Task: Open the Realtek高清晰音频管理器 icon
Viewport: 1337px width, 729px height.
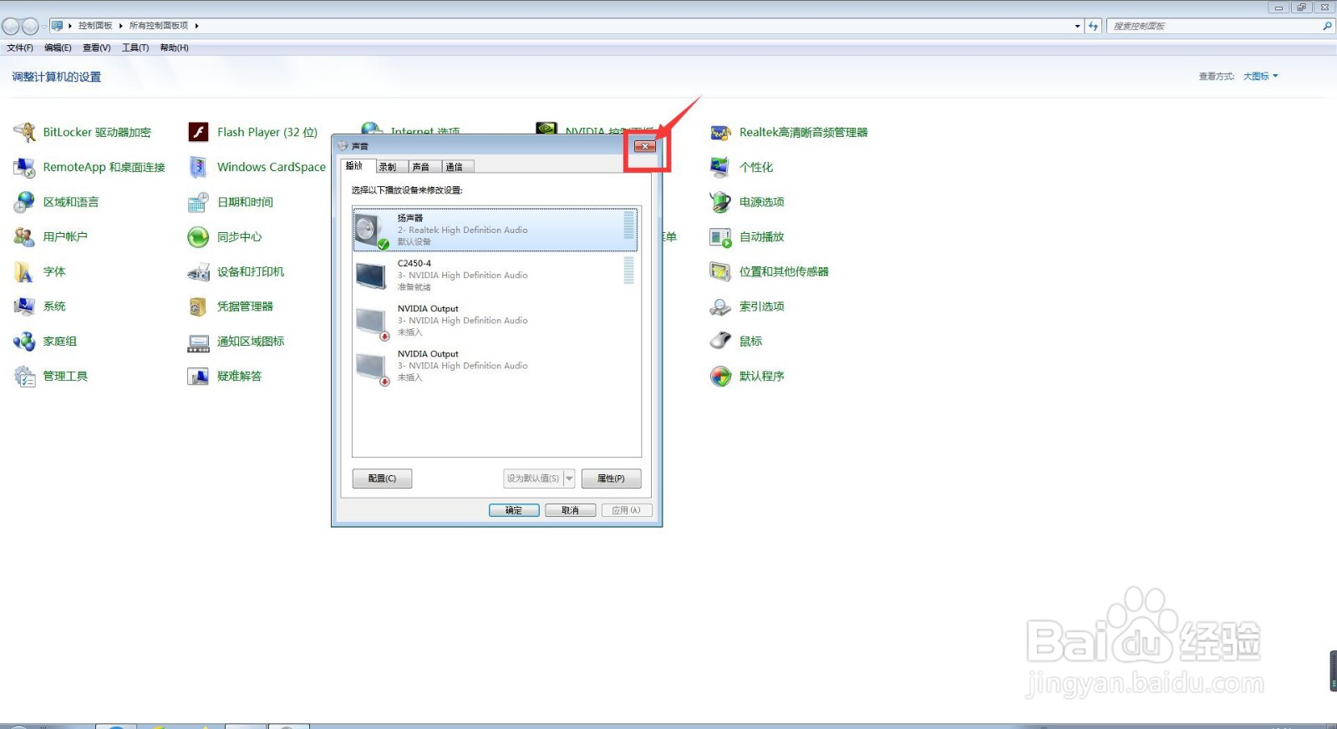Action: [x=720, y=132]
